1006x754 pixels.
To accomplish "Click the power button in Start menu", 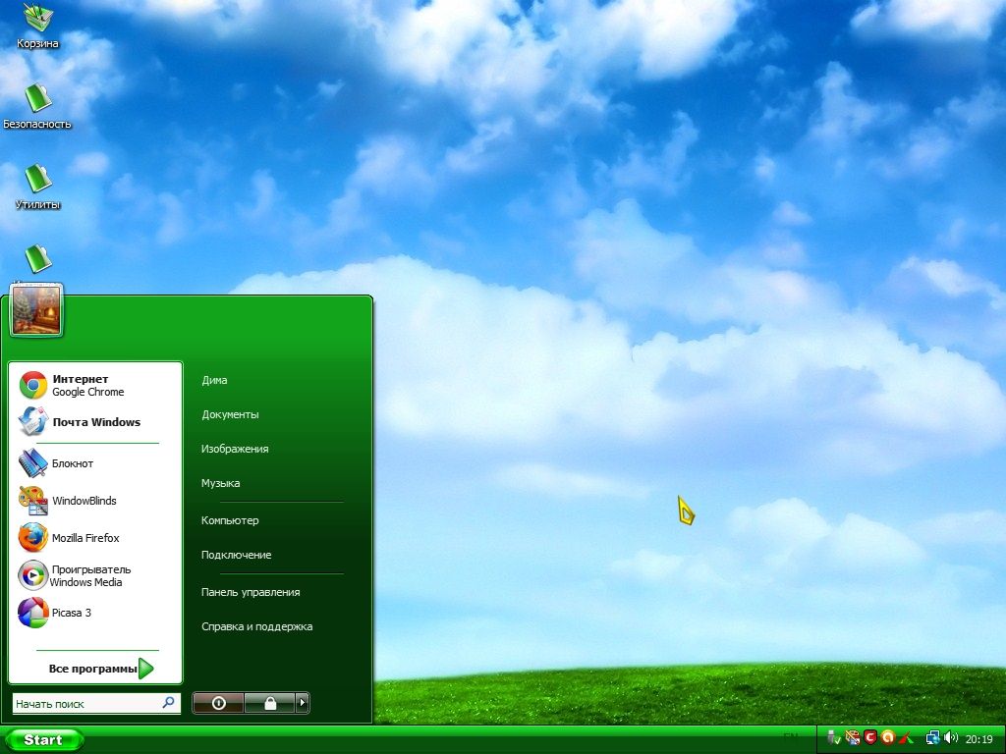I will coord(218,703).
